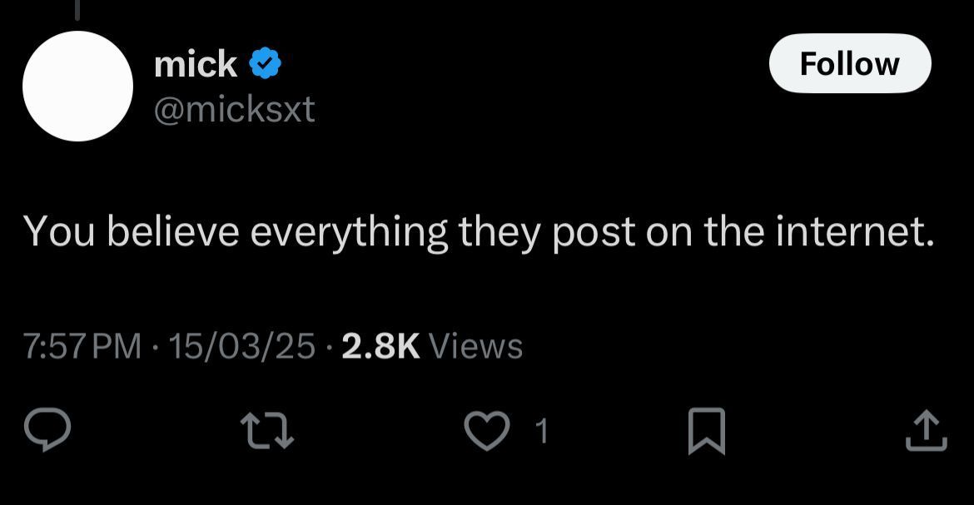Click the @micksxt handle

[235, 108]
